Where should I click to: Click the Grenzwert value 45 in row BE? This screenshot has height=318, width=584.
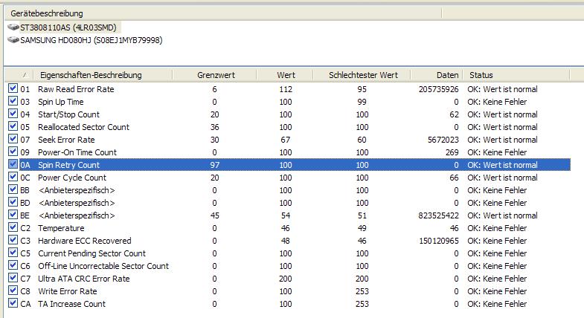(214, 215)
